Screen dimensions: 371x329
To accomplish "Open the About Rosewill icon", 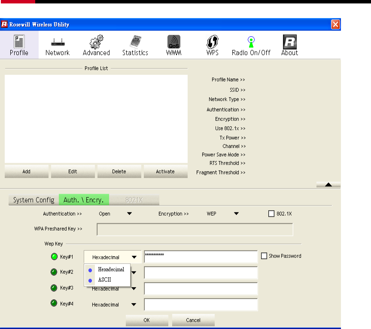I will pyautogui.click(x=289, y=42).
